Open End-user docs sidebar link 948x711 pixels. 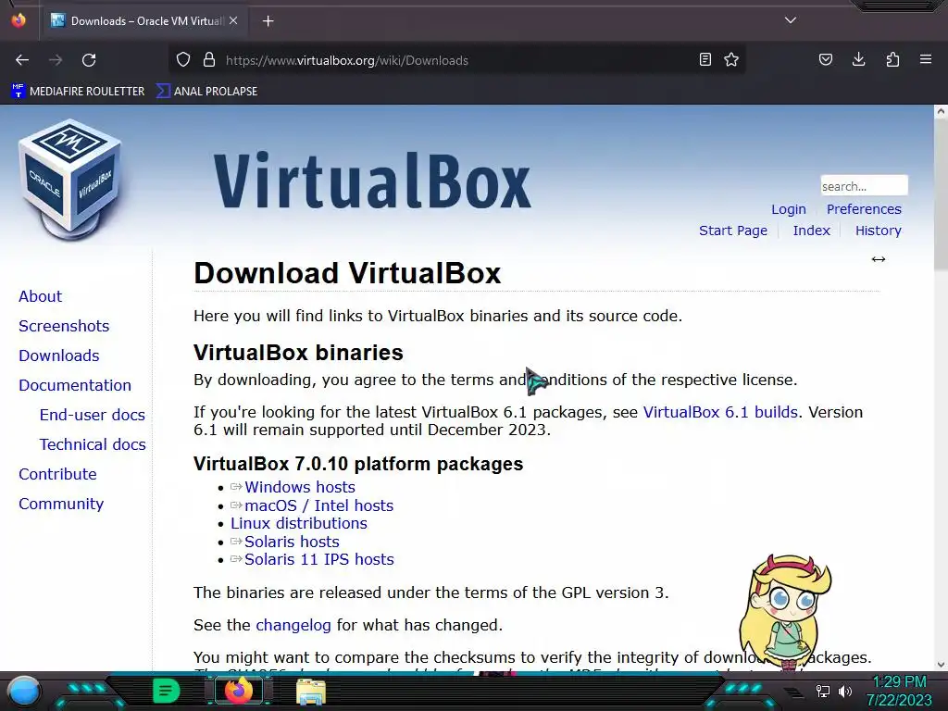click(93, 415)
